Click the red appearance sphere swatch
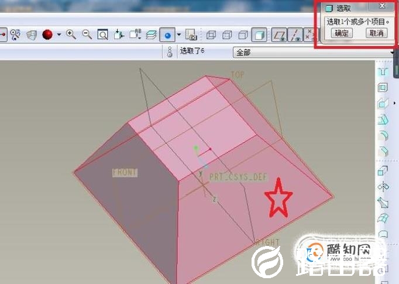This screenshot has height=284, width=399. tap(47, 34)
